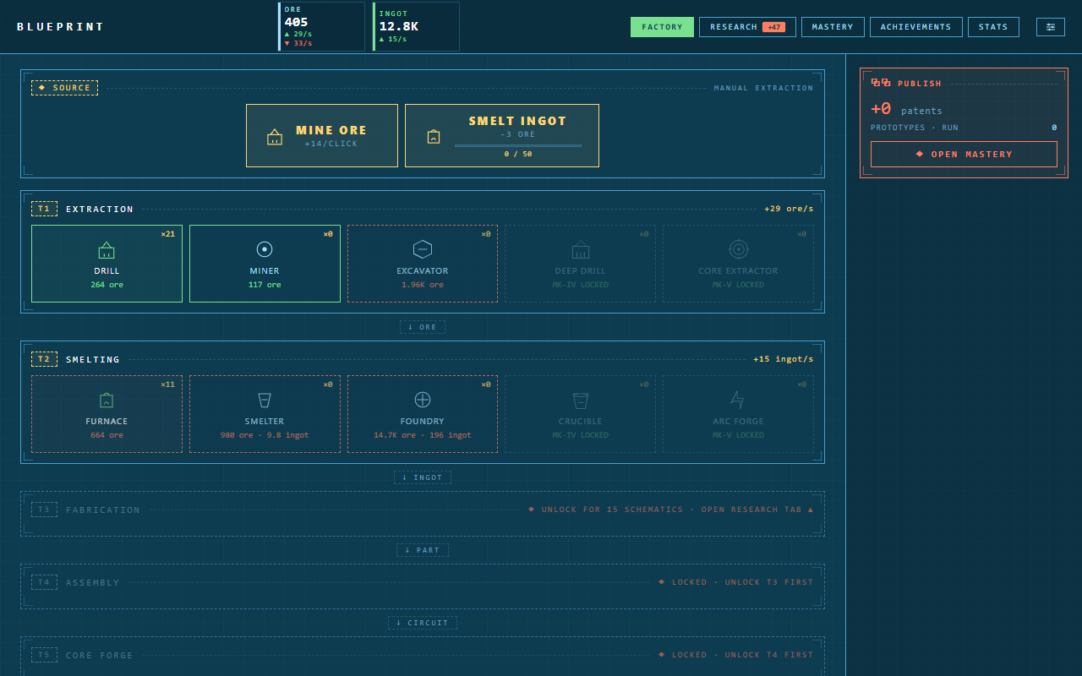Image resolution: width=1082 pixels, height=676 pixels.
Task: Click the '+15 ingot/s' rate text
Action: pos(784,359)
